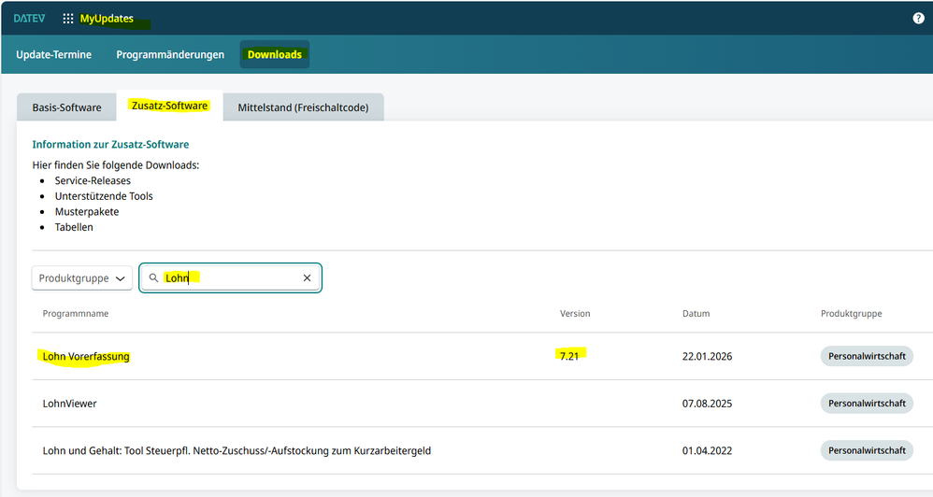This screenshot has width=933, height=497.
Task: Open the help question mark icon
Action: tap(918, 19)
